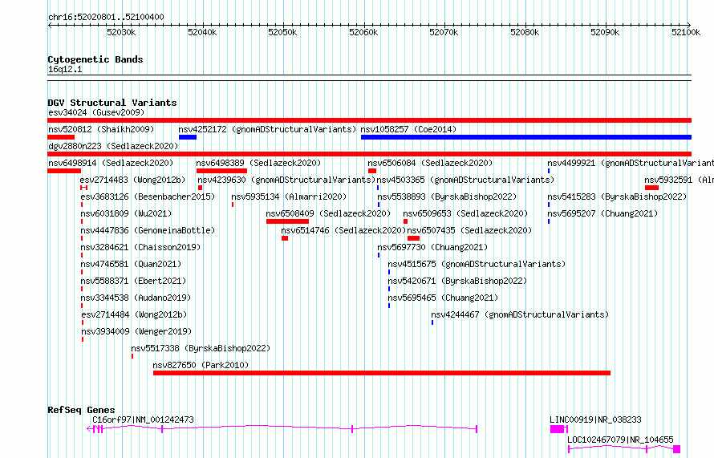Click the 52070k ruler mark
The width and height of the screenshot is (714, 458).
click(444, 32)
